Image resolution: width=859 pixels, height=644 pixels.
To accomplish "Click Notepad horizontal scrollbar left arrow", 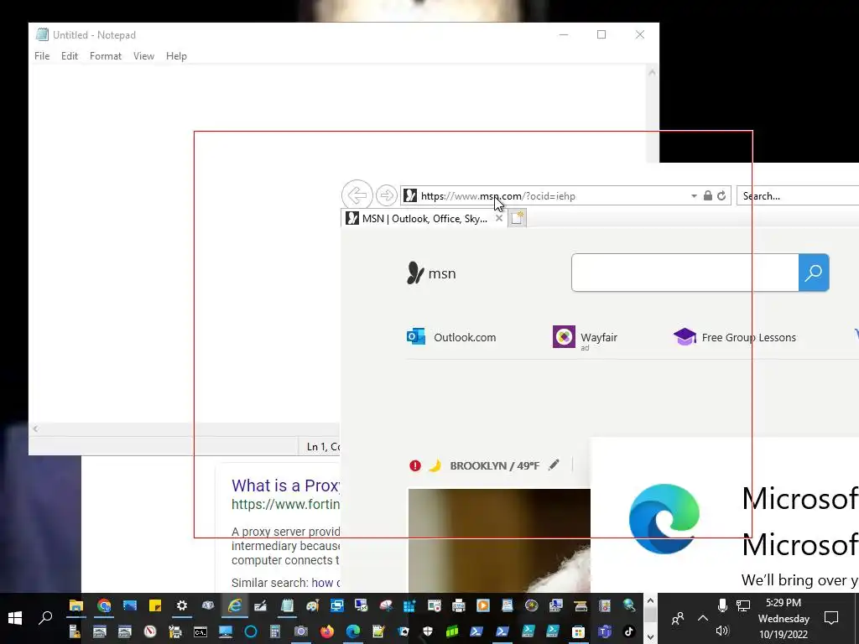I will point(35,428).
